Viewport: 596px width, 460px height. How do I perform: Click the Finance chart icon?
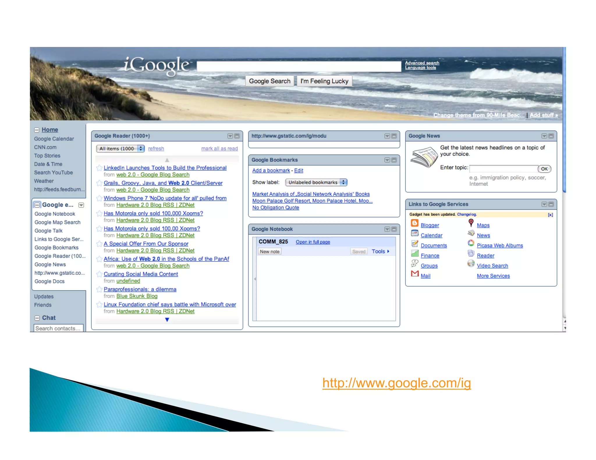click(414, 254)
